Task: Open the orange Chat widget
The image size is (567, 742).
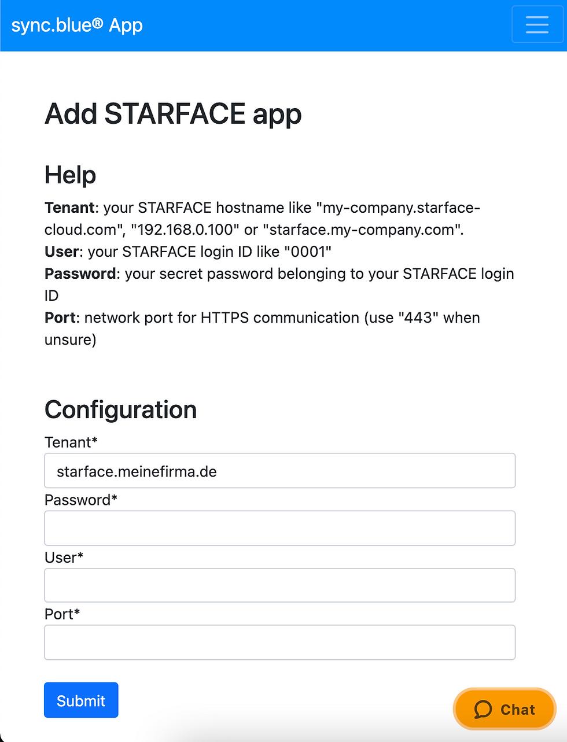Action: 505,709
